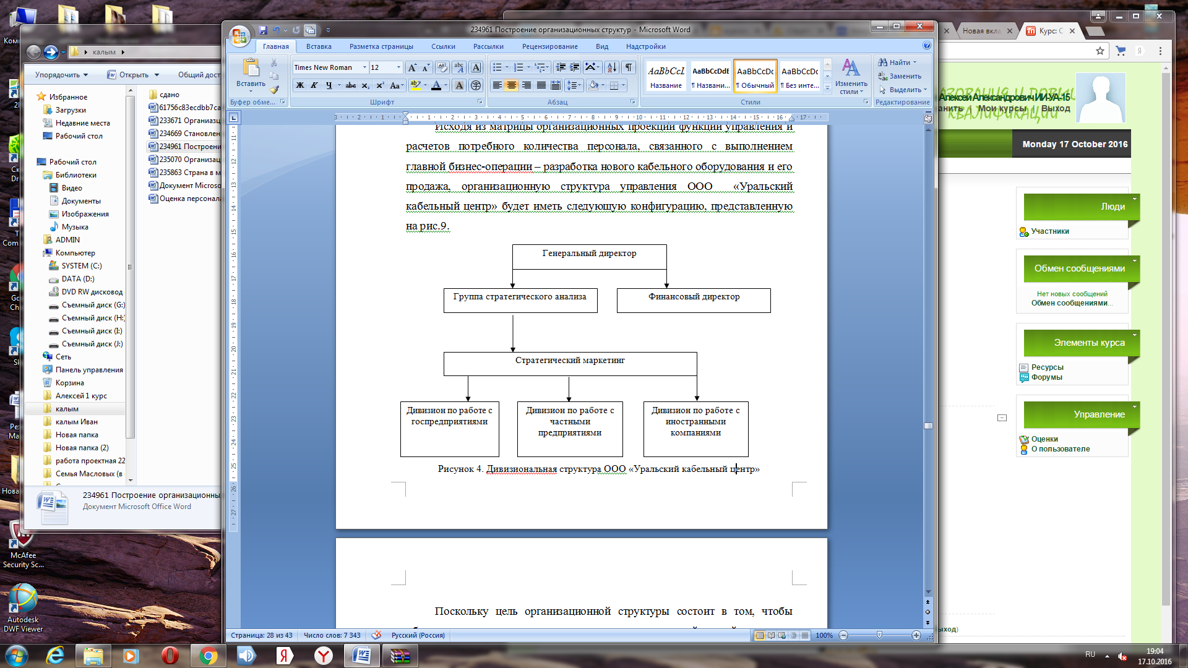The image size is (1188, 668).
Task: Apply the Название style
Action: (666, 76)
